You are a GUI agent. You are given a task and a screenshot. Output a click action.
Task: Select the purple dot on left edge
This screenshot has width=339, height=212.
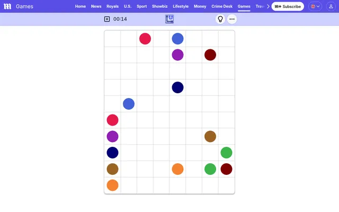tap(112, 137)
